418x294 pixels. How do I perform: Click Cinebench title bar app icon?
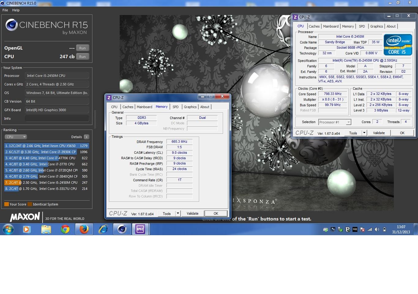tap(3, 3)
